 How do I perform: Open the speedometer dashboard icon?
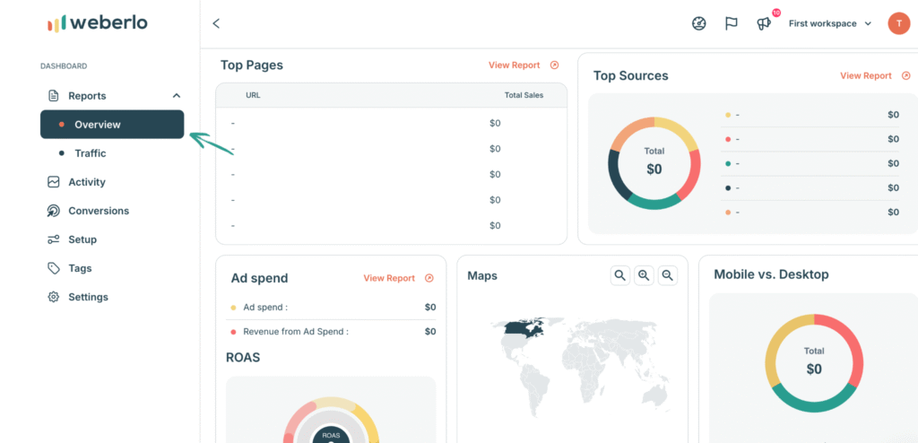coord(698,23)
